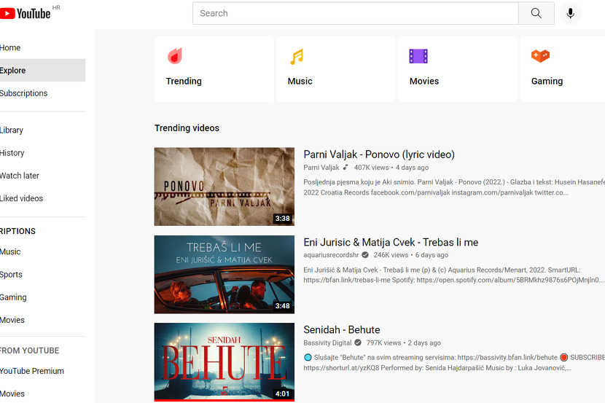Viewport: 605px width, 403px height.
Task: Click inside the Search text field
Action: (355, 13)
